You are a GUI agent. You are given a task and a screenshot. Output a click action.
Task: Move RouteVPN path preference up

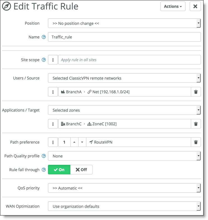click(74, 142)
